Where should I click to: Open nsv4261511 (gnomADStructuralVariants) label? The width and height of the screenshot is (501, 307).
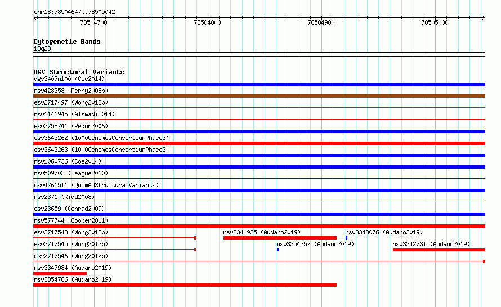pos(96,185)
